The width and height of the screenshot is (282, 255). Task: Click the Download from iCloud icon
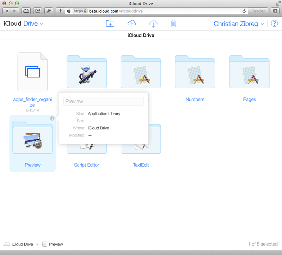point(153,24)
